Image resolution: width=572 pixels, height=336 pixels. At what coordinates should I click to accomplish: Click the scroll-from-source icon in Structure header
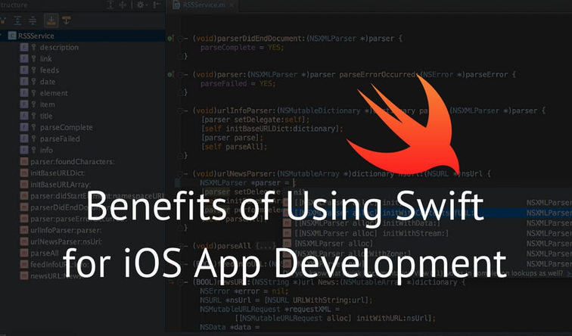tap(110, 5)
